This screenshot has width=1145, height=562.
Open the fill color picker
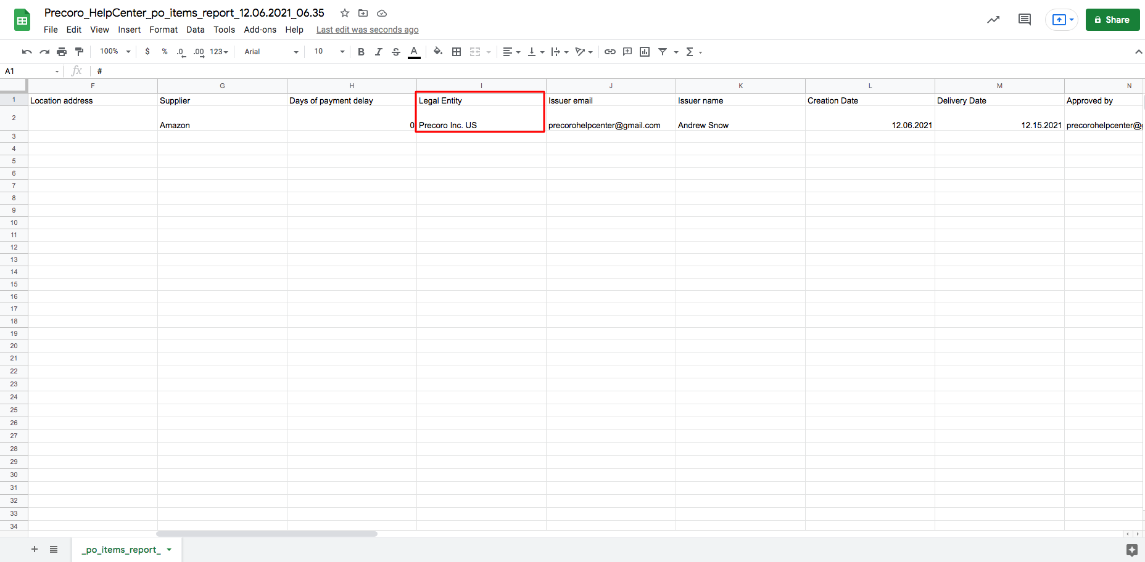(438, 52)
